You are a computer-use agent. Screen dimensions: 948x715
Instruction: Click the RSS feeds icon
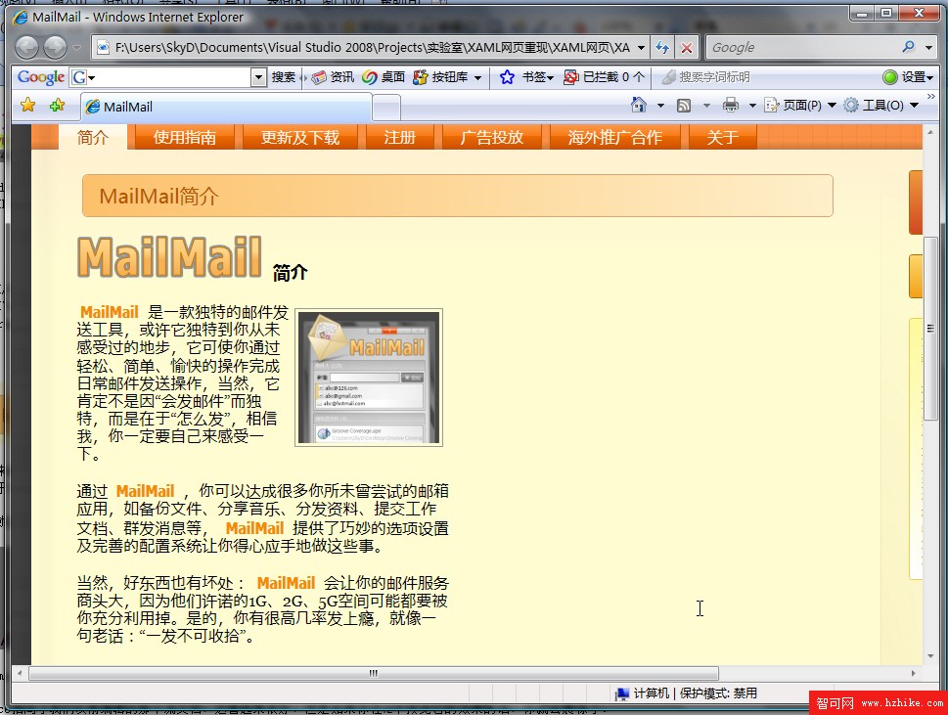(684, 106)
